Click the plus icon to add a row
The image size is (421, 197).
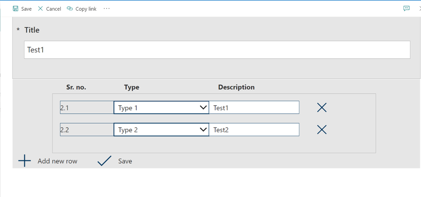(25, 161)
